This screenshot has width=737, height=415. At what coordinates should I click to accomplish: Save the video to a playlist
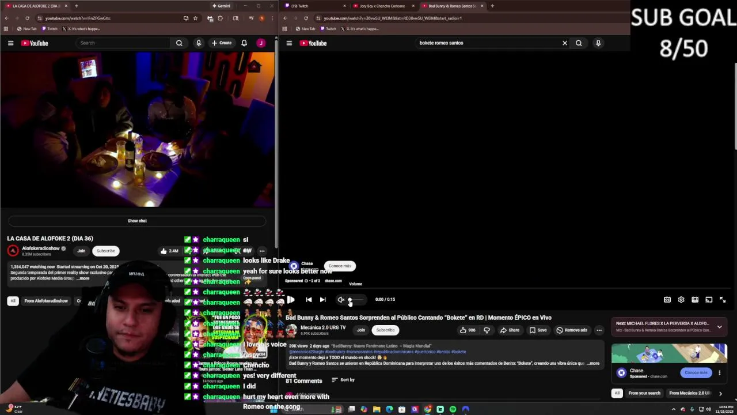click(x=538, y=330)
